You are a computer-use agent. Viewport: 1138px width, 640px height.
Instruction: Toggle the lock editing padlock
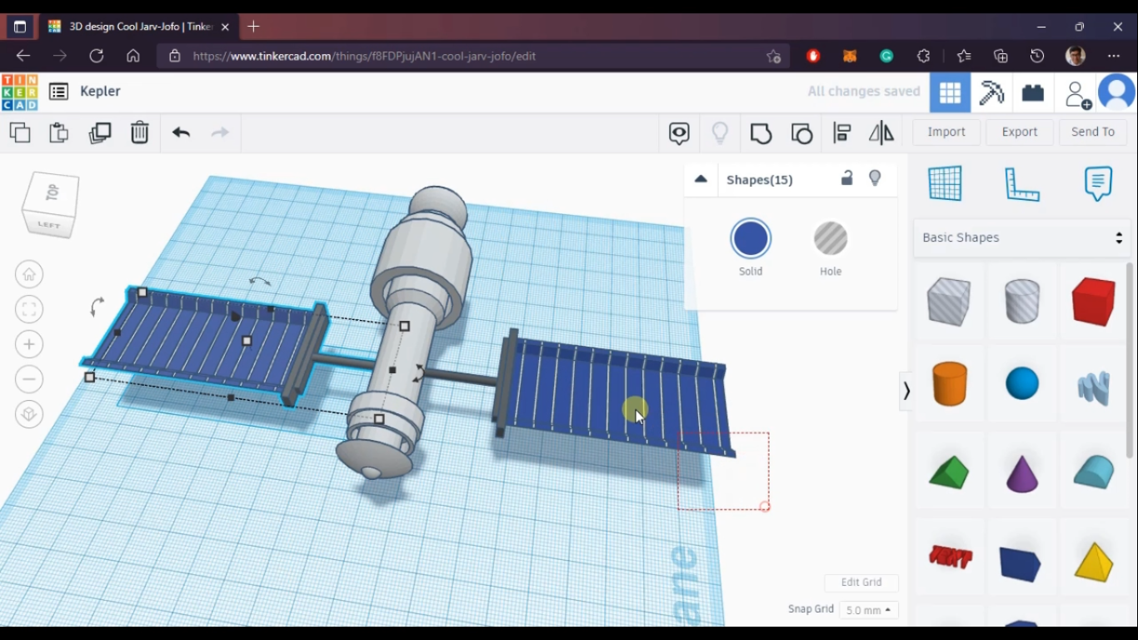846,177
